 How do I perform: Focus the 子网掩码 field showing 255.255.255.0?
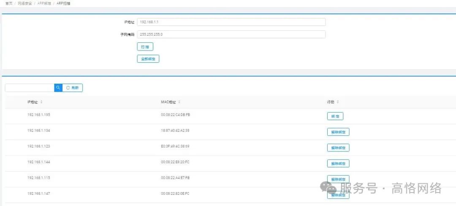tap(231, 34)
